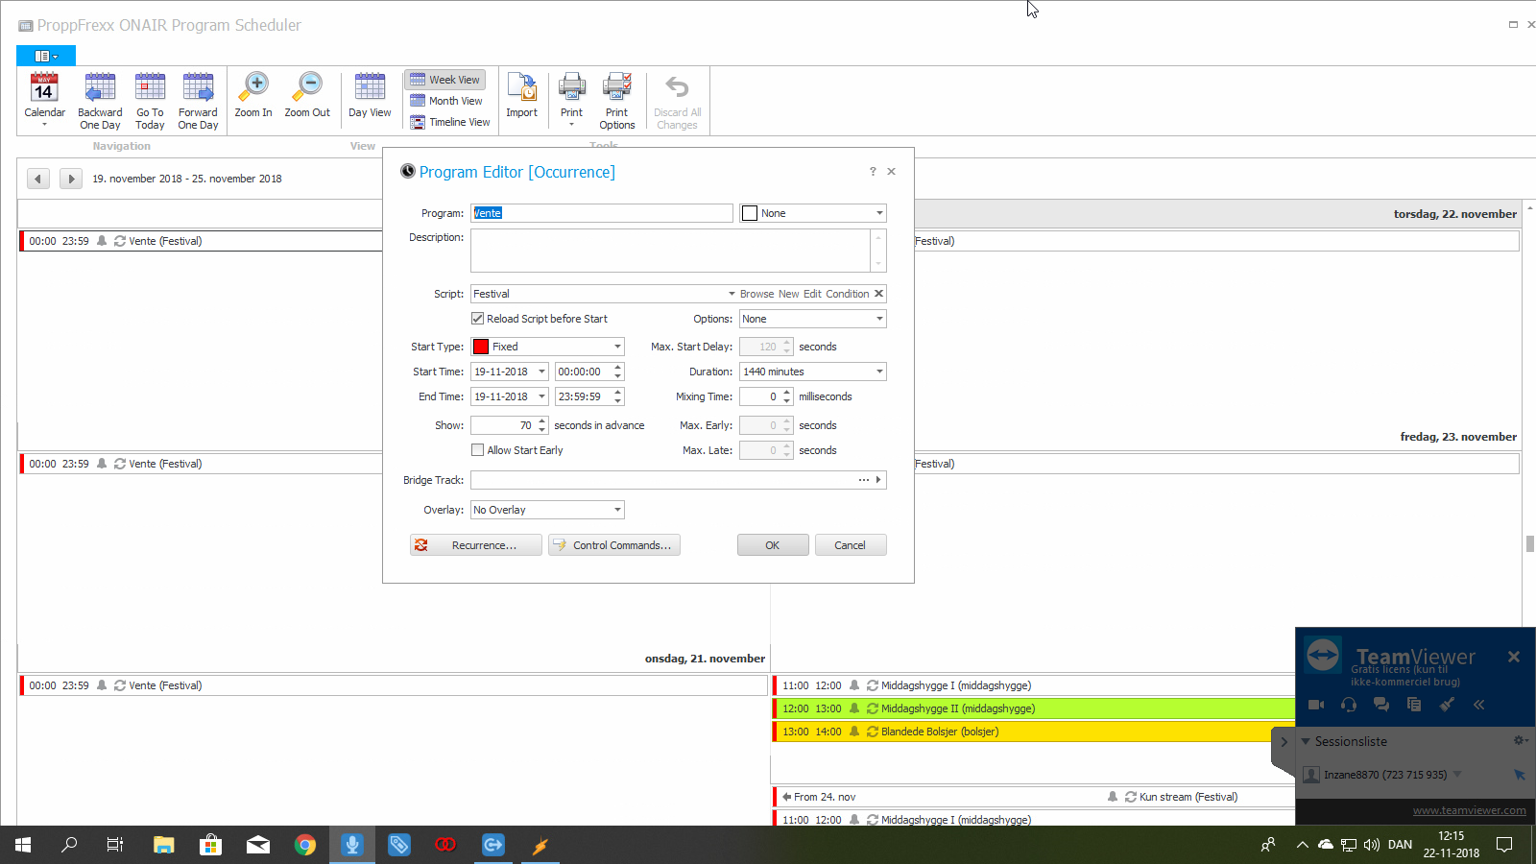The width and height of the screenshot is (1536, 864).
Task: Set a script Condition
Action: click(848, 294)
